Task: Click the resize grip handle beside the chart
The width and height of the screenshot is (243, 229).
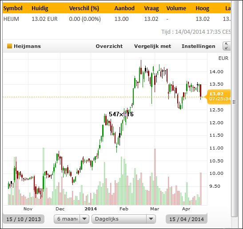Action: [234, 102]
